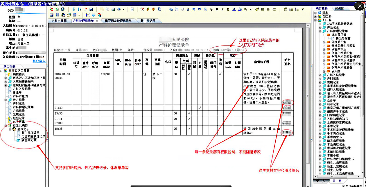Click the highlight fill color icon

coord(240,9)
